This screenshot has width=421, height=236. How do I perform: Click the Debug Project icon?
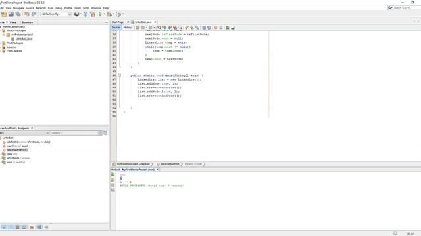point(109,14)
